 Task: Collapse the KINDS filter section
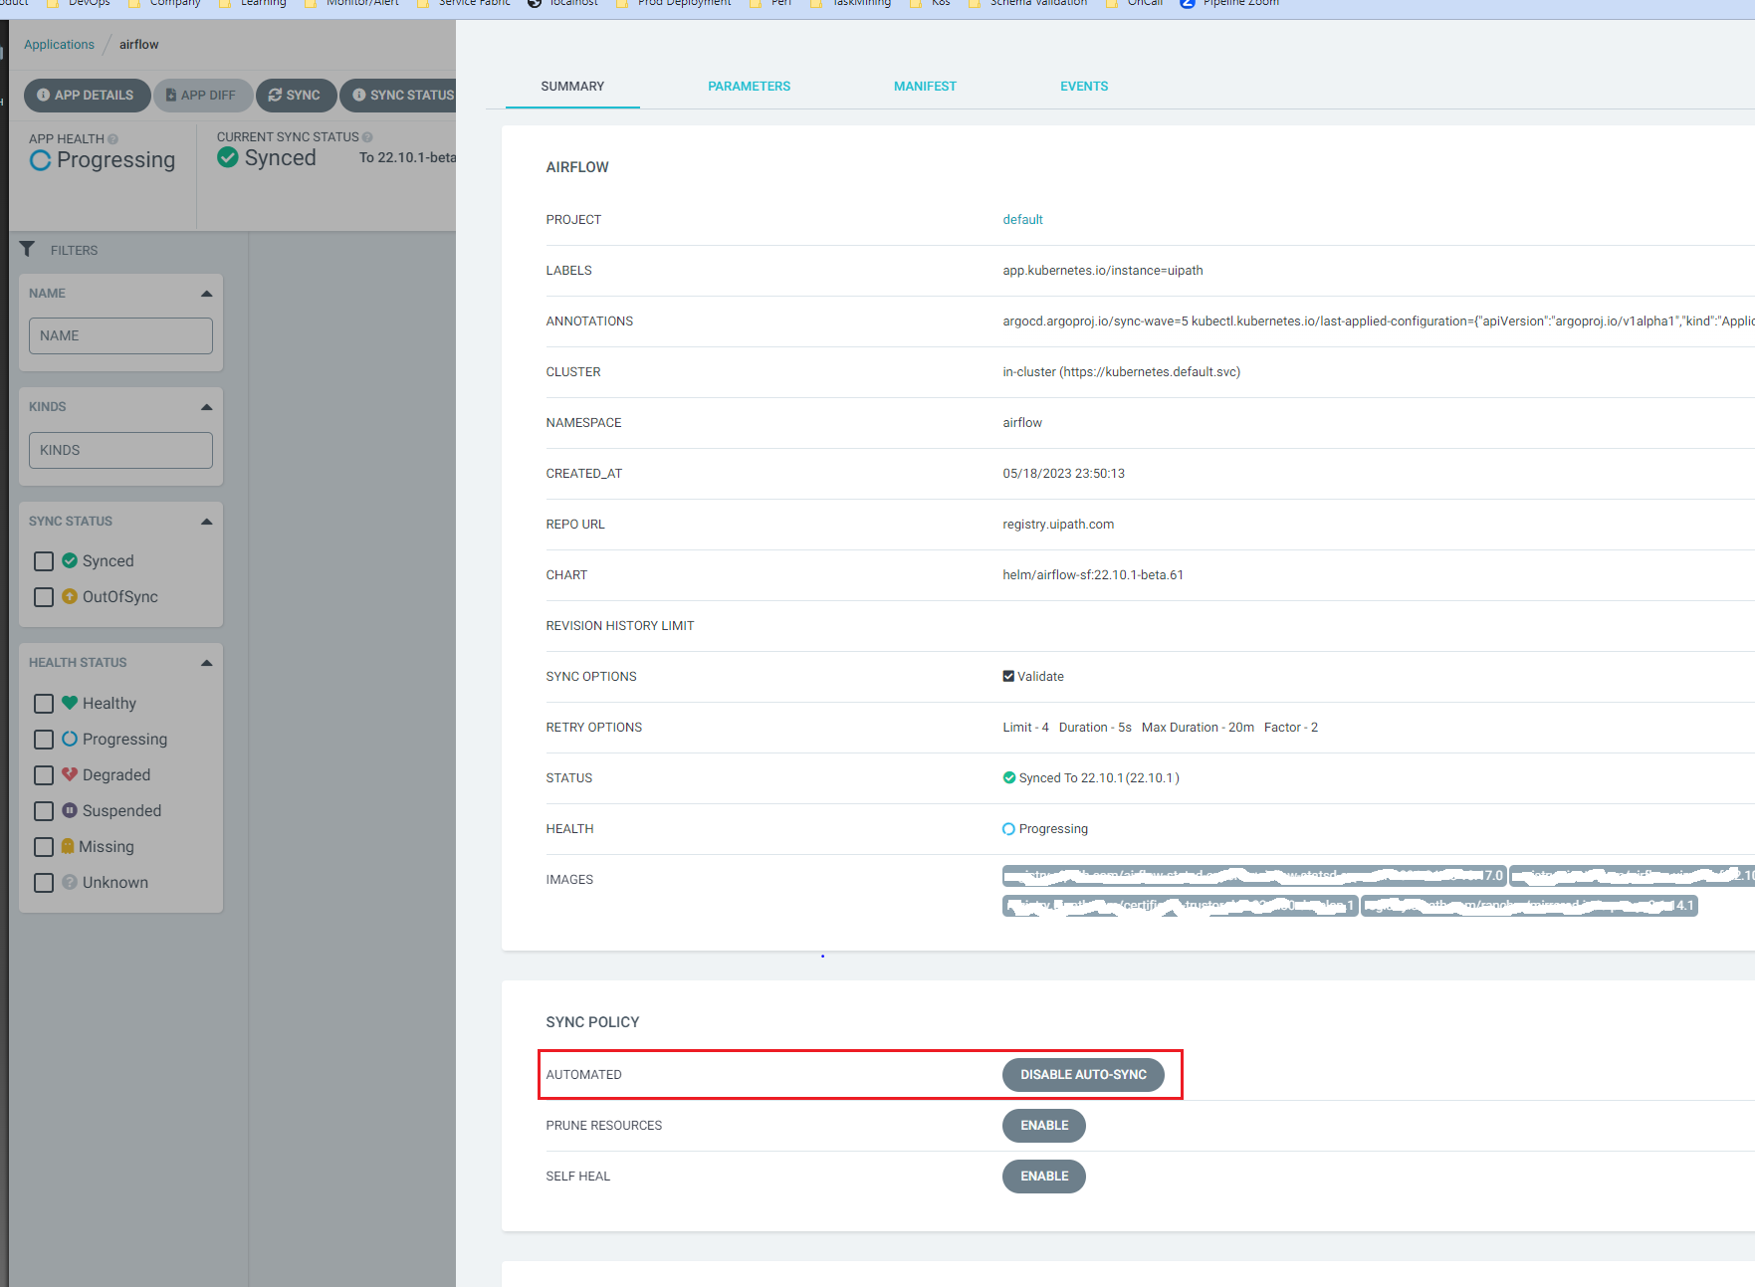206,407
